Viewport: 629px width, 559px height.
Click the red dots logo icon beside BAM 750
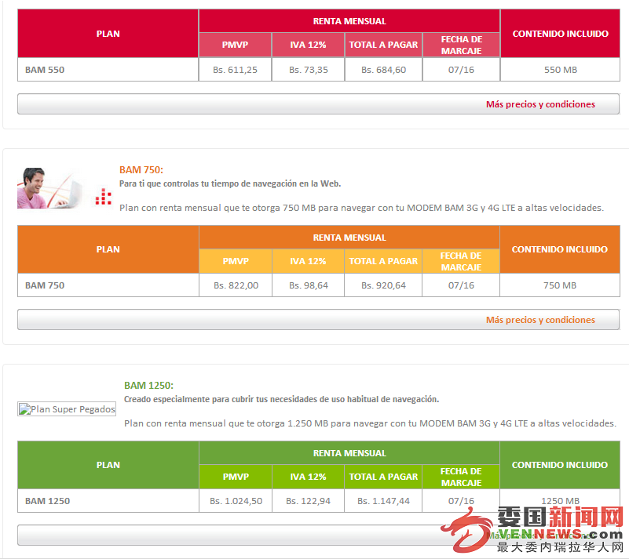[103, 197]
